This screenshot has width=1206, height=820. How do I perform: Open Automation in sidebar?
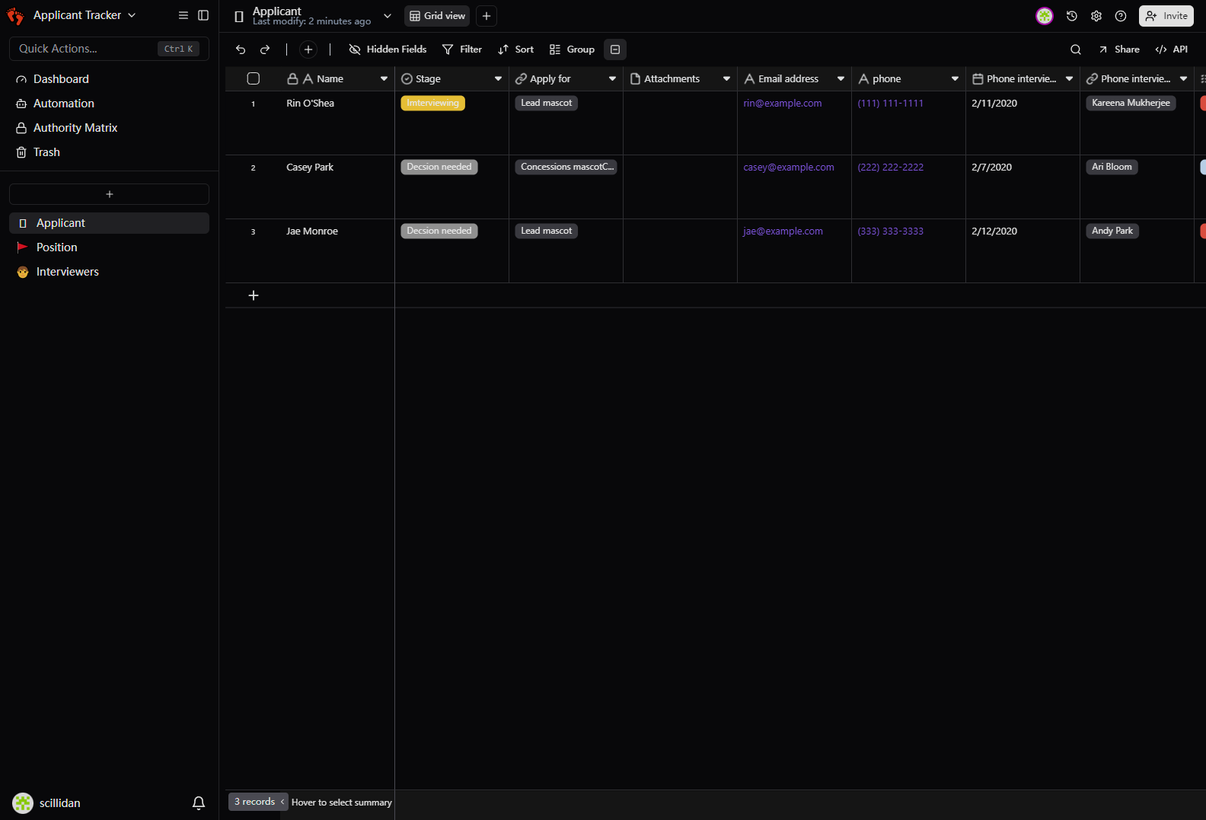[x=109, y=104]
